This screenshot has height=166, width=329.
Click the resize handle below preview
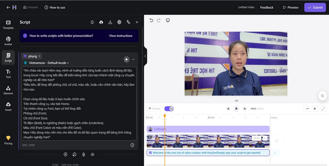point(236,101)
